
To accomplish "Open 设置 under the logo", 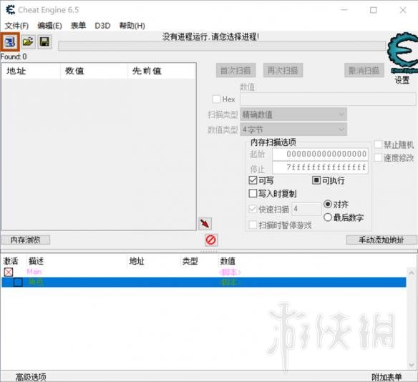I will (x=402, y=80).
